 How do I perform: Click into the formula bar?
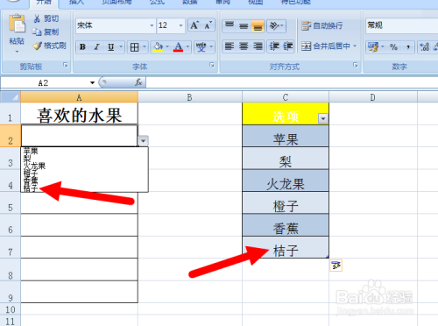tap(292, 83)
